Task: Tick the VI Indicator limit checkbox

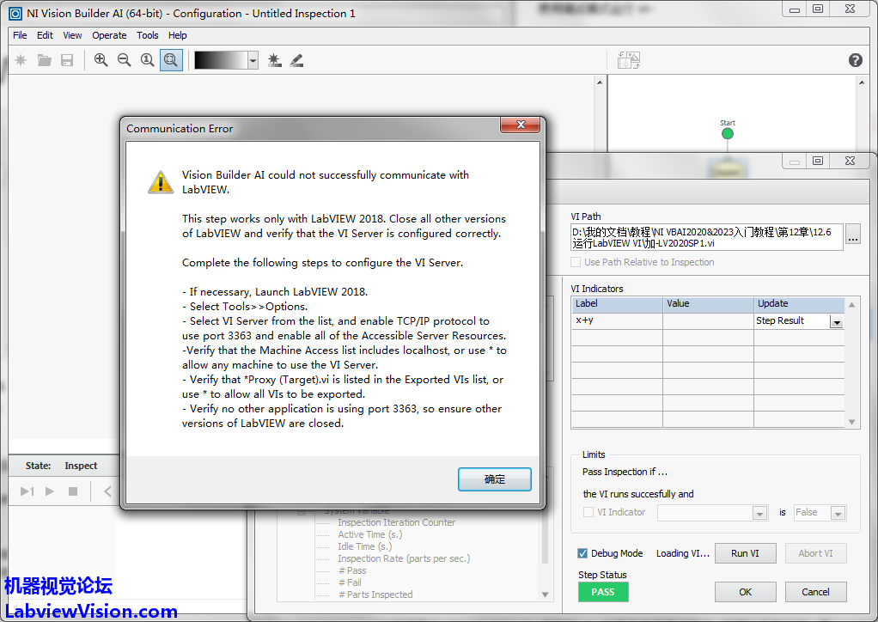Action: (588, 512)
